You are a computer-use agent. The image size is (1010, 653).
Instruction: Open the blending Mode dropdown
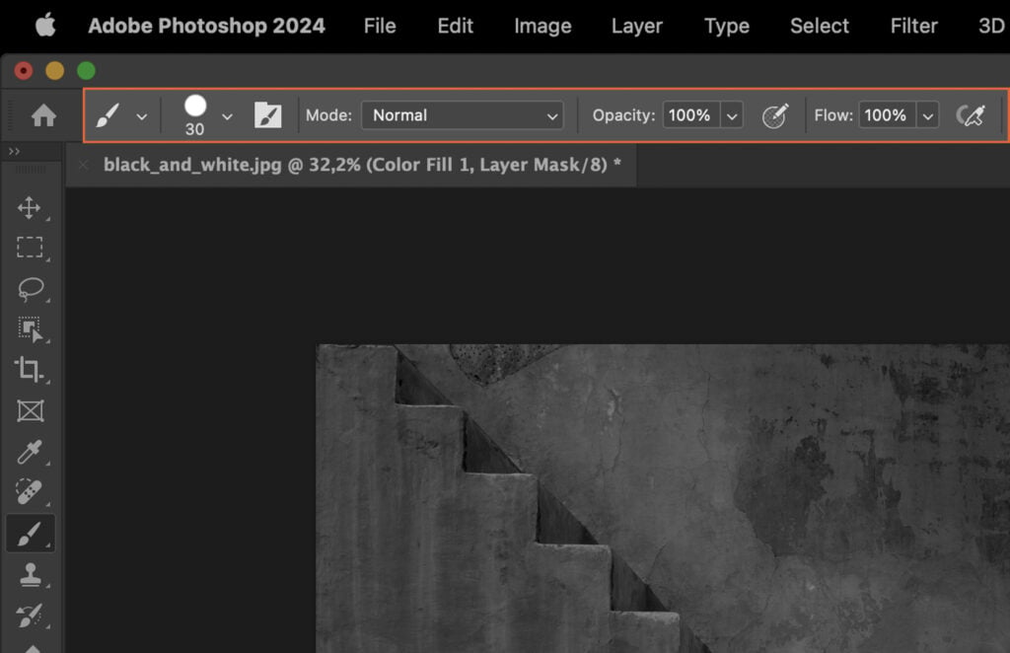[462, 115]
